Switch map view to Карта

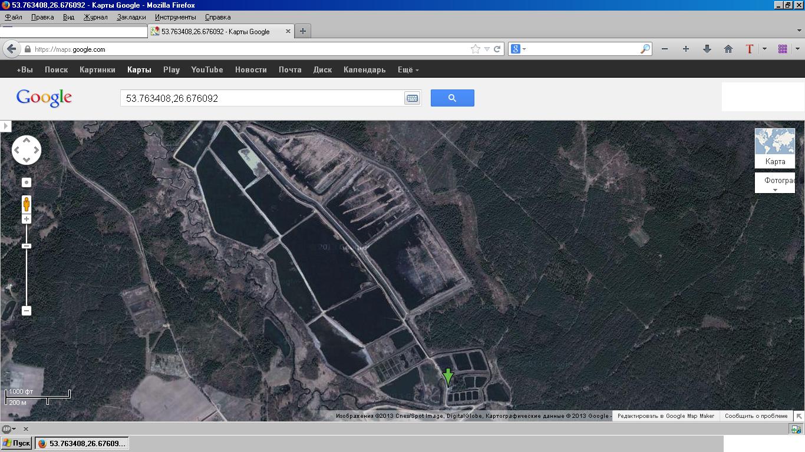click(x=775, y=148)
